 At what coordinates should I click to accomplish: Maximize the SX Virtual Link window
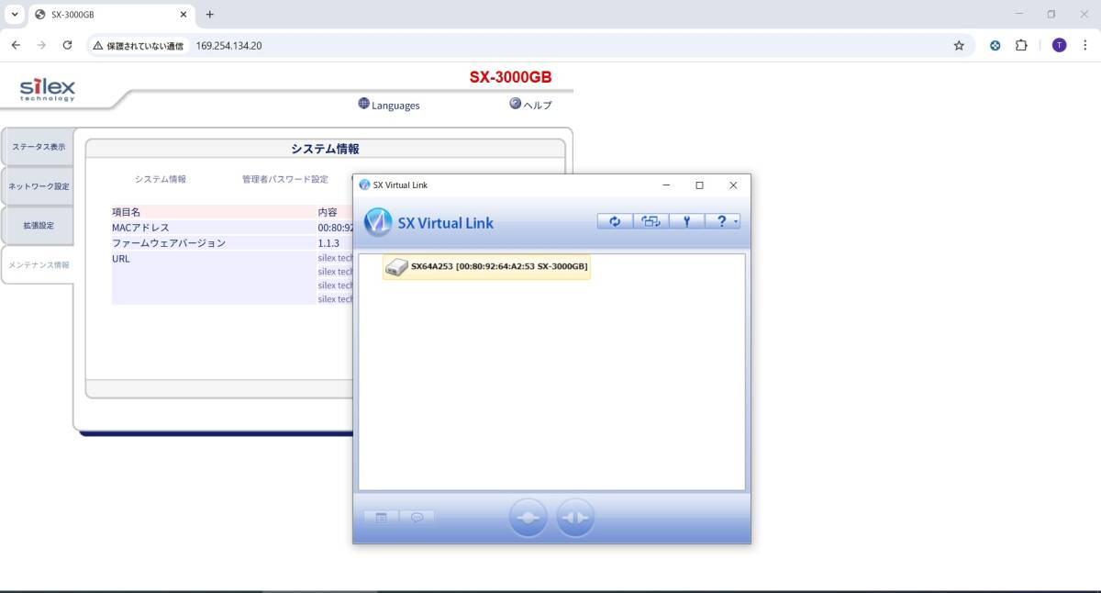click(699, 185)
